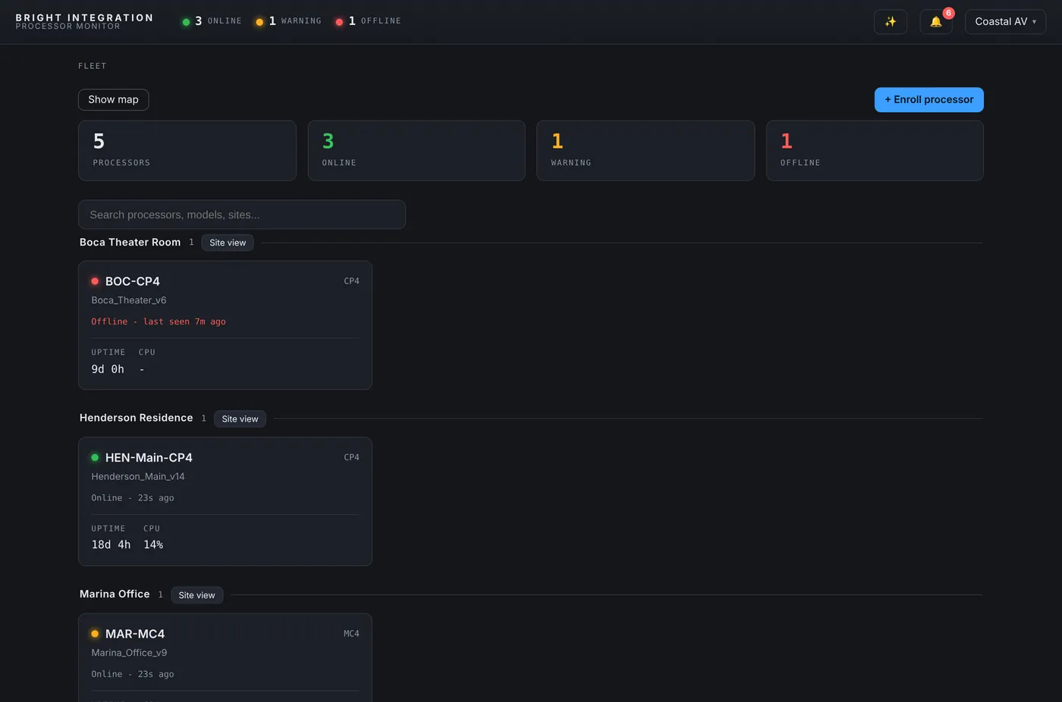Open the MAR-MC4 processor card
1062x702 pixels.
coord(225,657)
